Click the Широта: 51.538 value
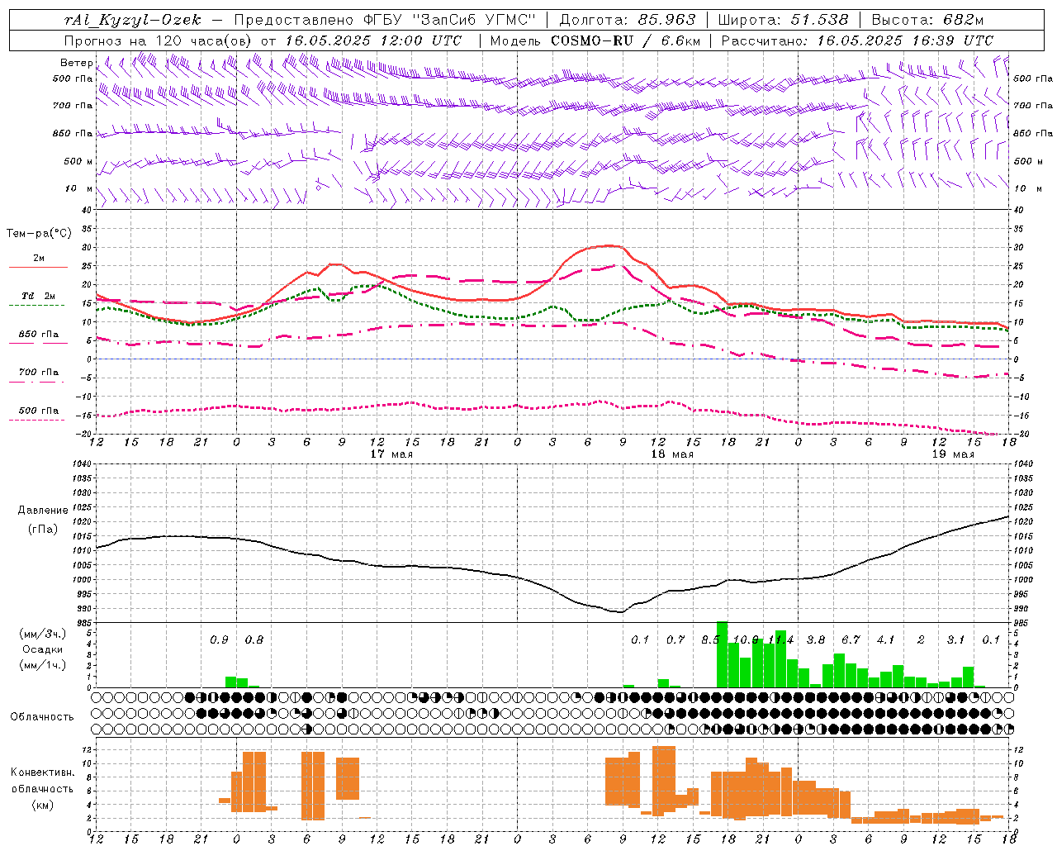The height and width of the screenshot is (846, 1057). point(784,20)
